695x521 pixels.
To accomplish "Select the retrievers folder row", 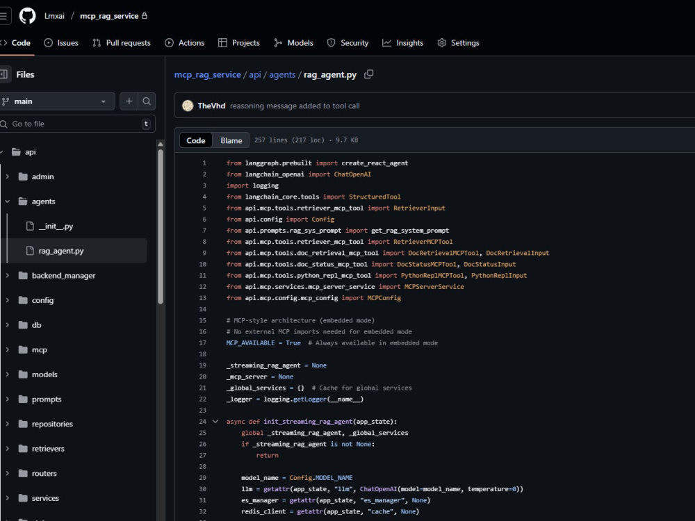I will pos(74,448).
